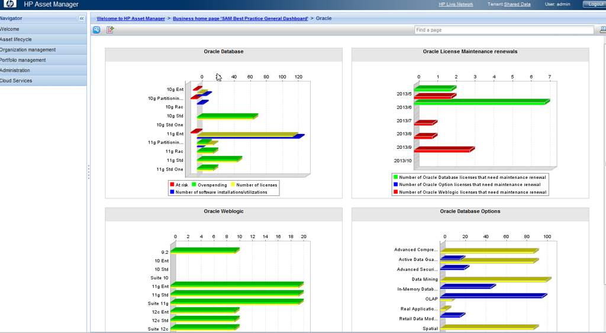Collapse the Navigator panel with double-arrow icon
Viewport: 606px width, 333px height.
point(82,18)
